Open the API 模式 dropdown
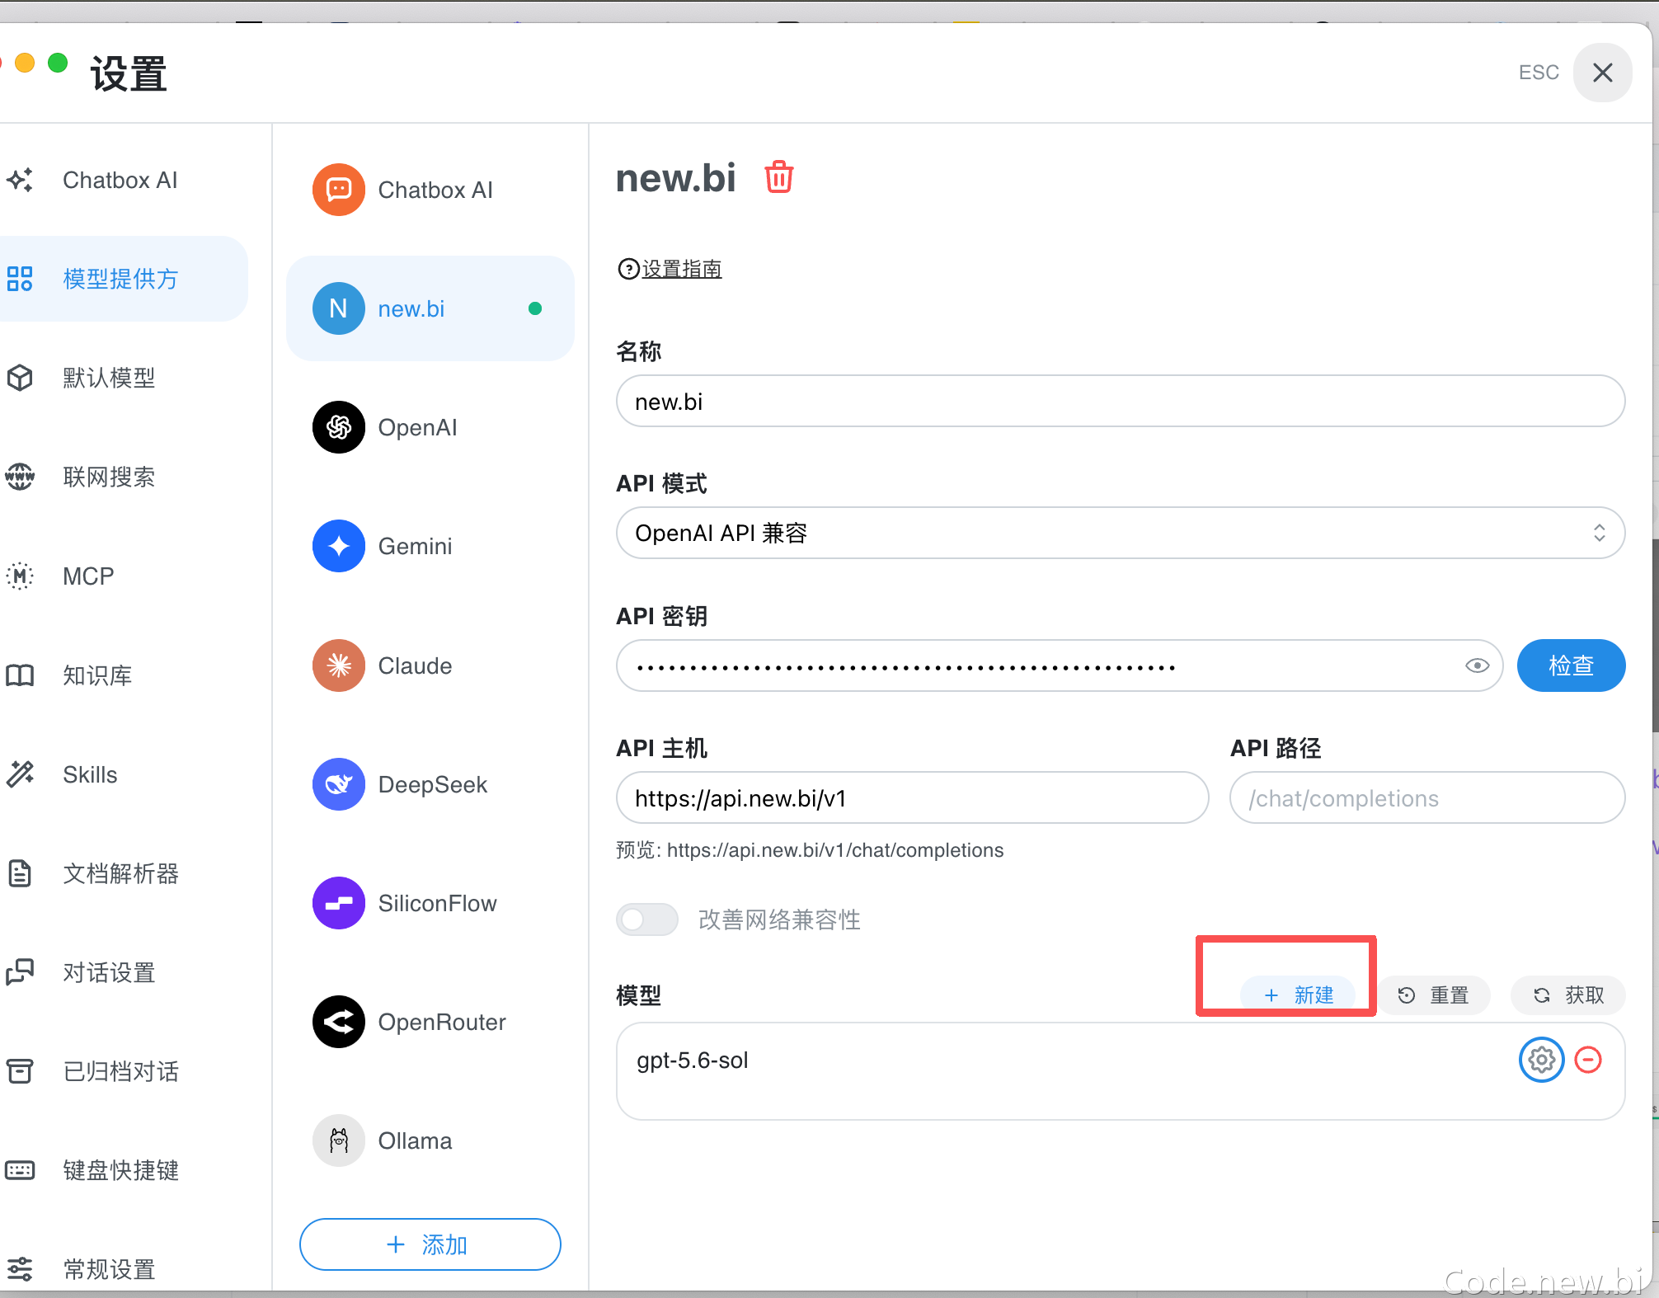 1121,533
